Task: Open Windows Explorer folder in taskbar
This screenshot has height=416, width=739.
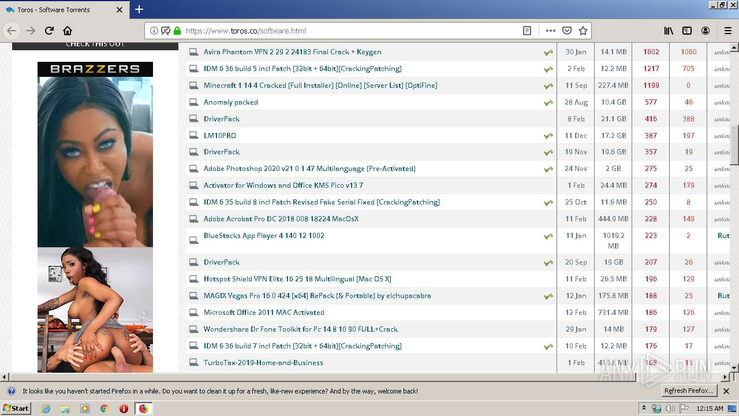Action: click(65, 408)
